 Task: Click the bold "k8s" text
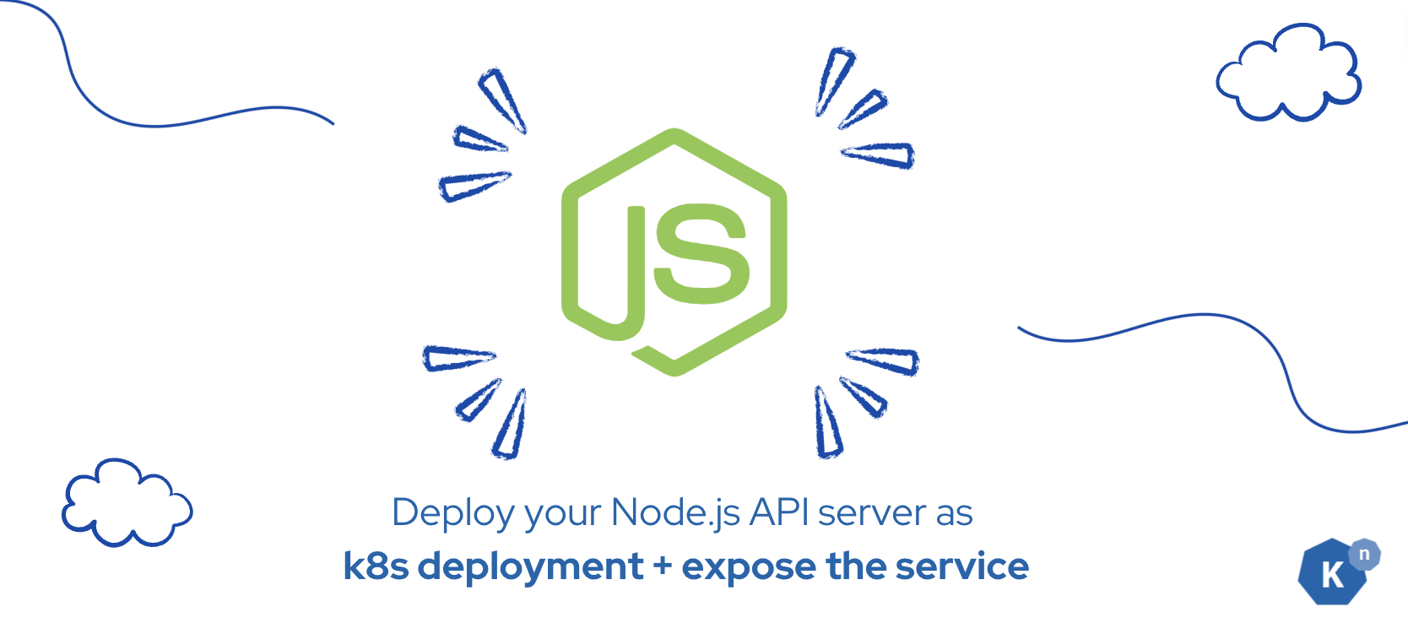376,566
